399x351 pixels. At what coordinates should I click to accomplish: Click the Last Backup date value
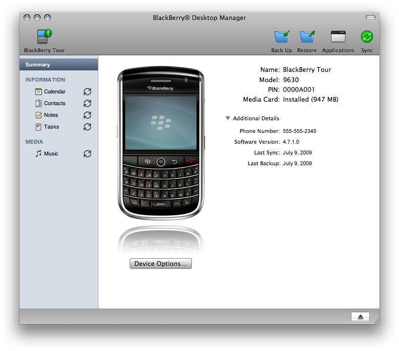(x=297, y=163)
